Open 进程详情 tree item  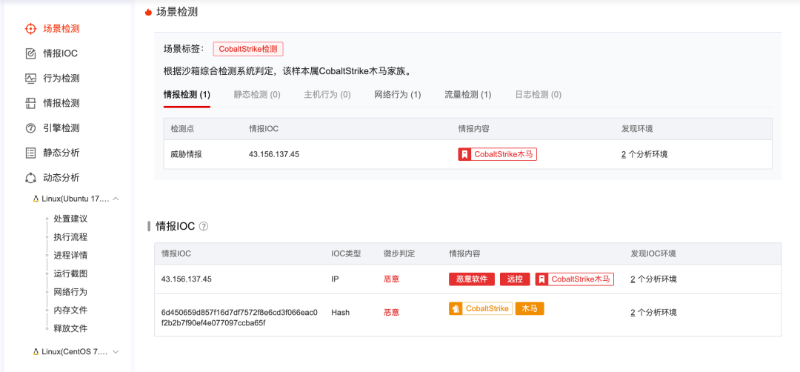[70, 255]
